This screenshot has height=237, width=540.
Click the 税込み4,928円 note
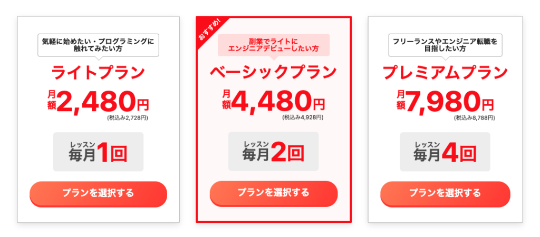click(303, 117)
